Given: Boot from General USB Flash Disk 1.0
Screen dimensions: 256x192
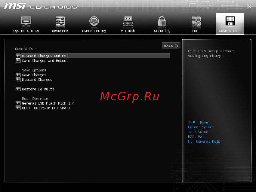Looking at the screenshot, I should (x=48, y=103).
